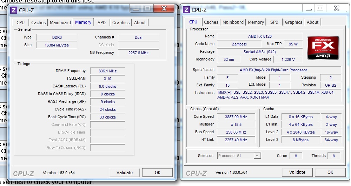Click Validate button in CPU window
The width and height of the screenshot is (351, 186).
click(x=297, y=172)
